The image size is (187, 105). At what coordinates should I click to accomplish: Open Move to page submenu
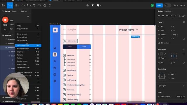pyautogui.click(x=28, y=34)
